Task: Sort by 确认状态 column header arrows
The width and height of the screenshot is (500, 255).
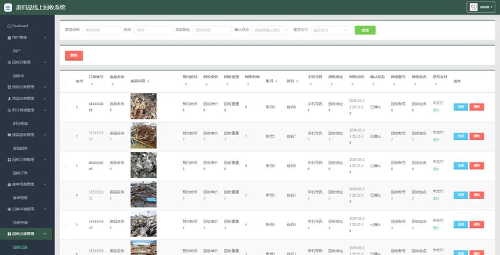Action: tap(373, 84)
